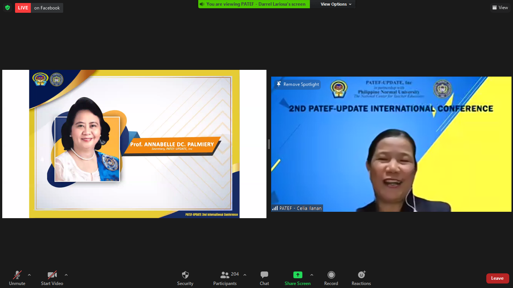This screenshot has width=513, height=288.
Task: Click the divider handle between shared screen and video
Action: coord(269,144)
